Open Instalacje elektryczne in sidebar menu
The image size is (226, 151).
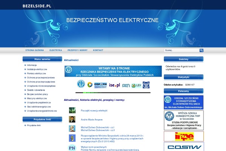pos(37,69)
